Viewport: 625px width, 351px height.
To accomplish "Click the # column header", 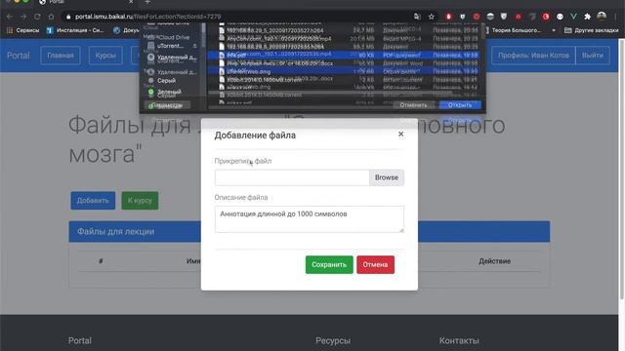I will (x=101, y=261).
